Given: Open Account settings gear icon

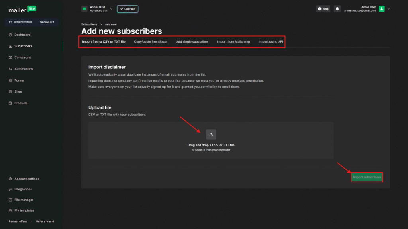Looking at the screenshot, I should tap(10, 179).
